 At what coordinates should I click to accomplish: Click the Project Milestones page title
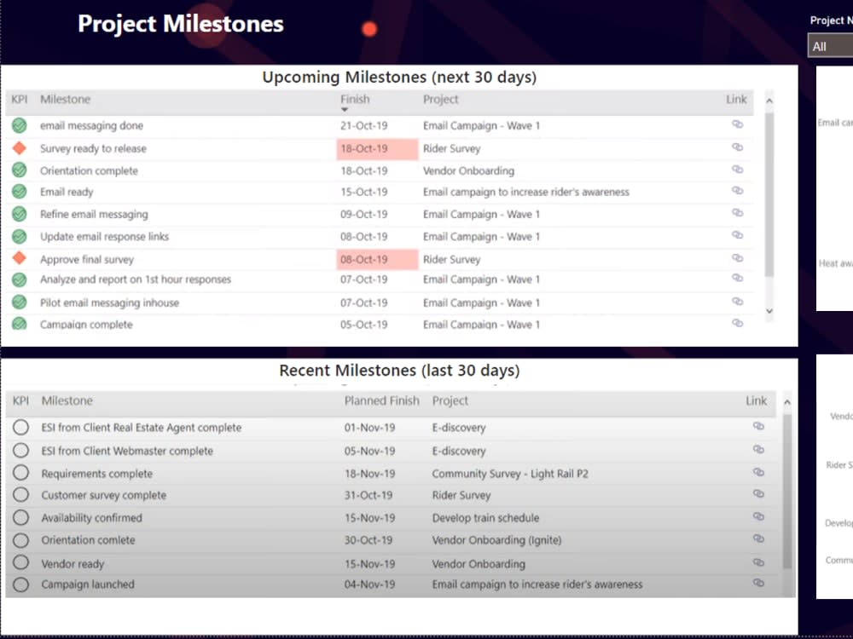181,24
